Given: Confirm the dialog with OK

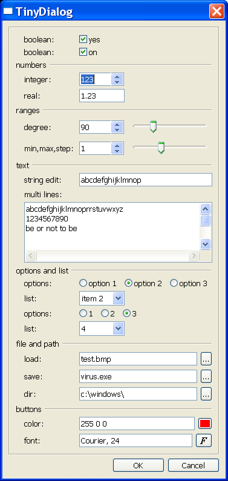Looking at the screenshot, I should (138, 465).
